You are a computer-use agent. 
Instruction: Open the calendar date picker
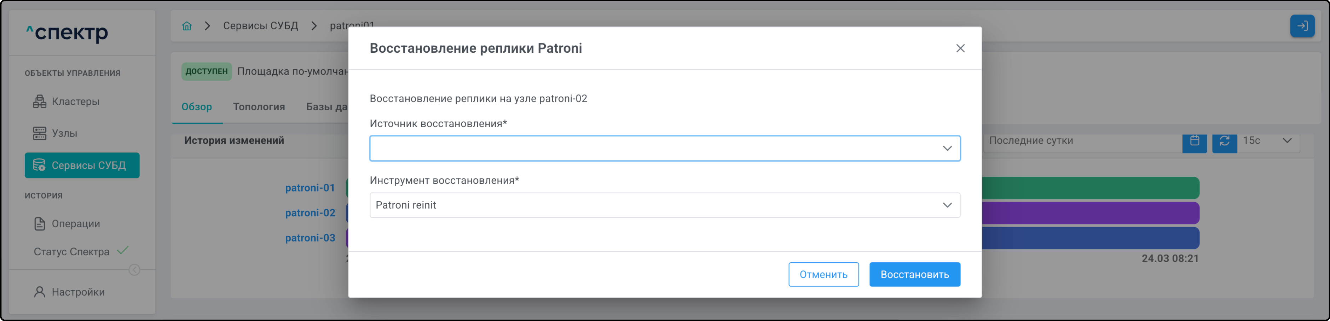1194,141
